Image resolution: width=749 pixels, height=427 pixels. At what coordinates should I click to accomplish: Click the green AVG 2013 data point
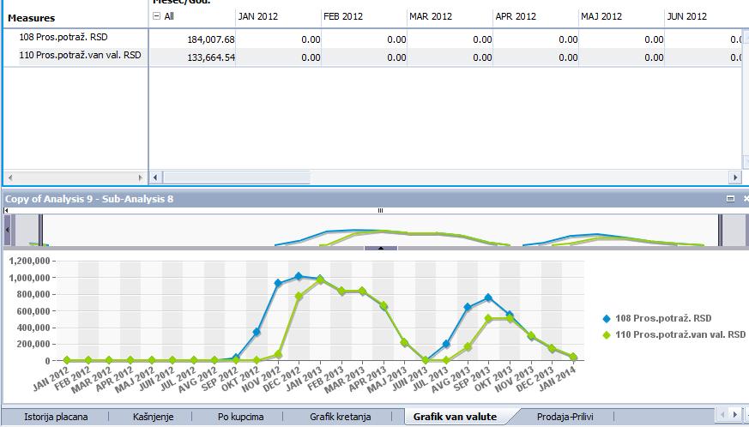(468, 346)
